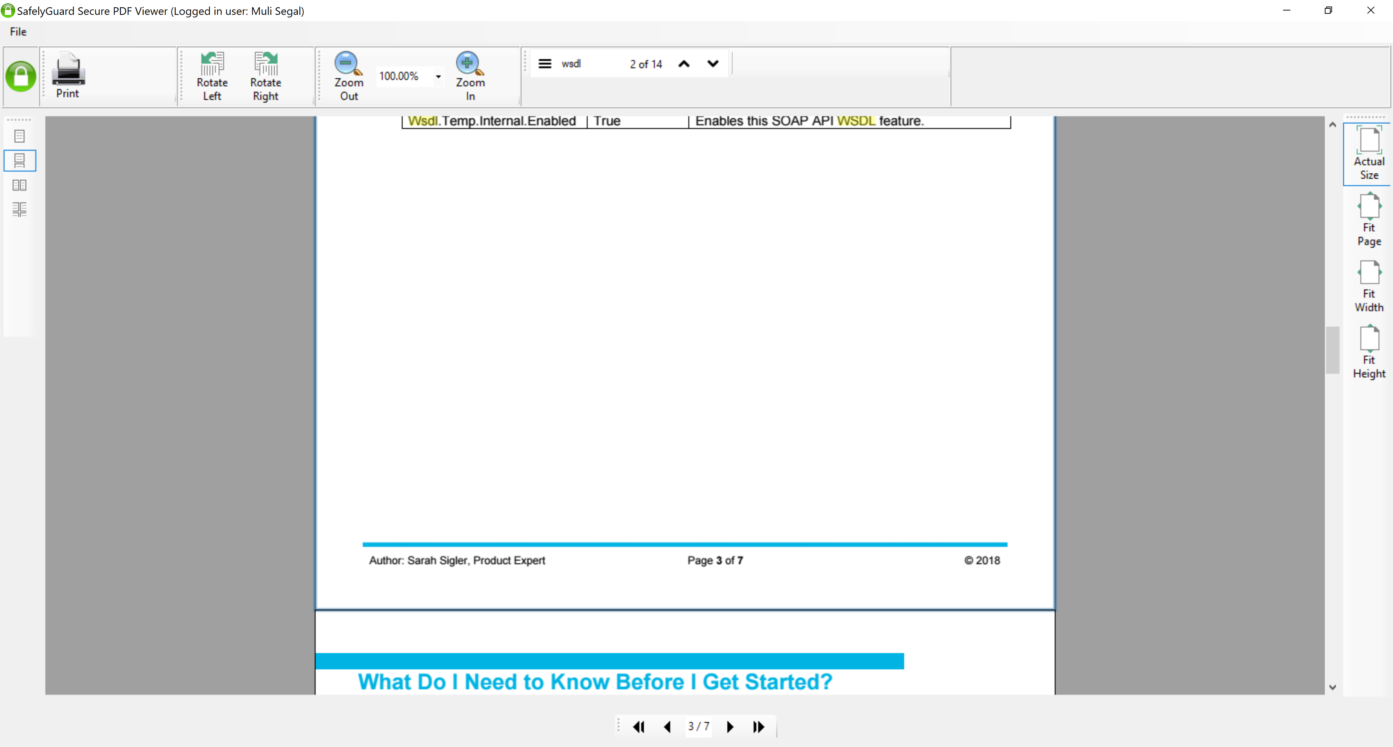Switch to single page layout mode
Screen dimensions: 1393x747
(x=20, y=136)
